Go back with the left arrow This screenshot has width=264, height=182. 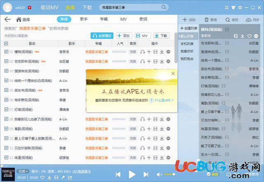point(7,19)
